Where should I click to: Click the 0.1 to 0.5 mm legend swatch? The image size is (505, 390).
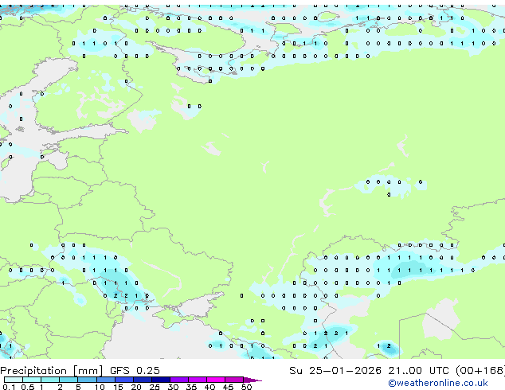click(14, 380)
